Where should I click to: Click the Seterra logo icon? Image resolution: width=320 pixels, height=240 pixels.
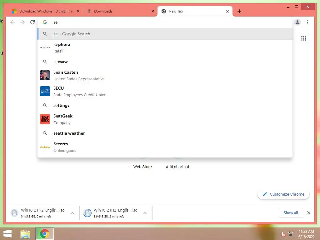point(45,147)
